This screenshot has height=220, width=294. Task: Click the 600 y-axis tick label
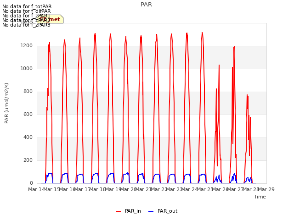(28, 114)
